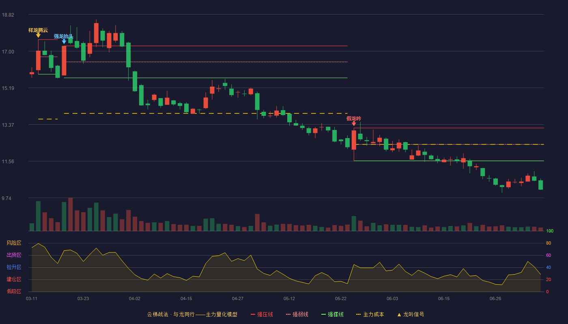
Task: Click the 13.37 price axis label
Action: tap(8, 125)
